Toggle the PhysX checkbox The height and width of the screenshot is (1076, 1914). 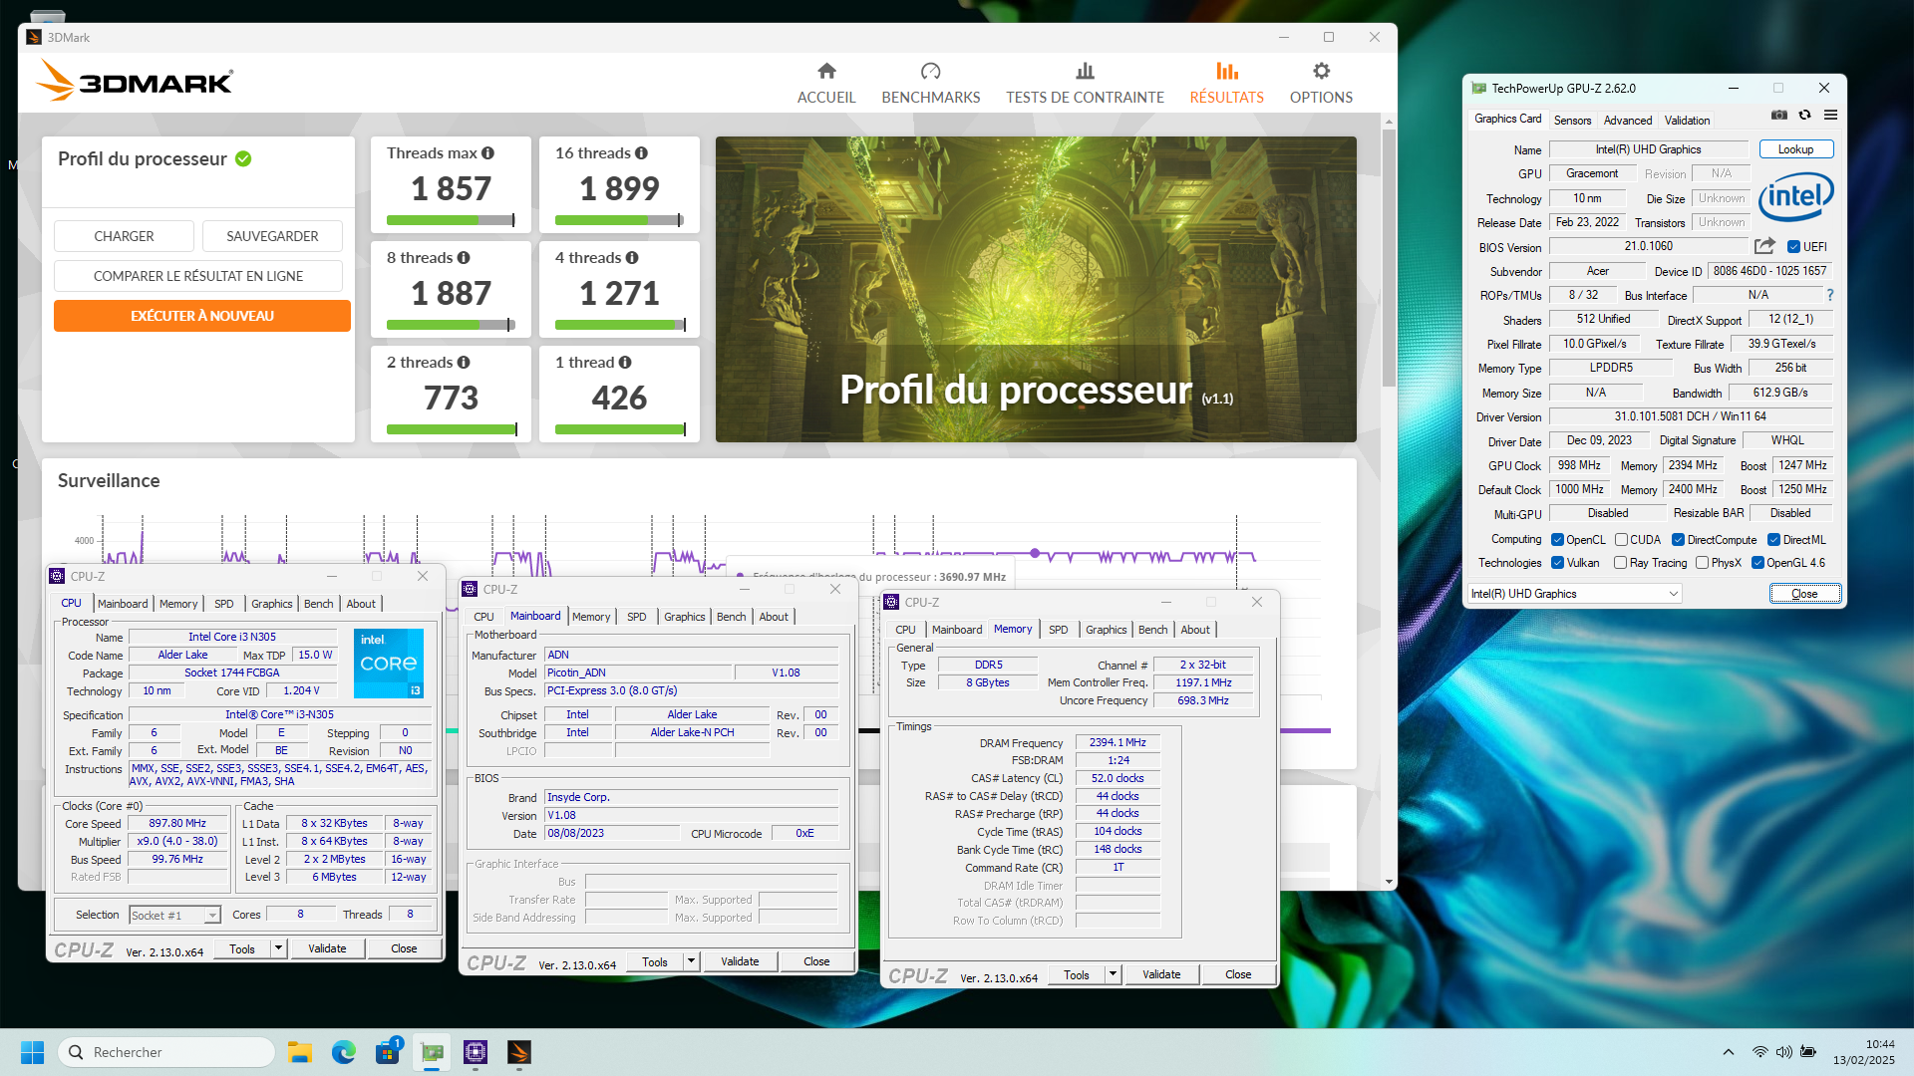1702,563
